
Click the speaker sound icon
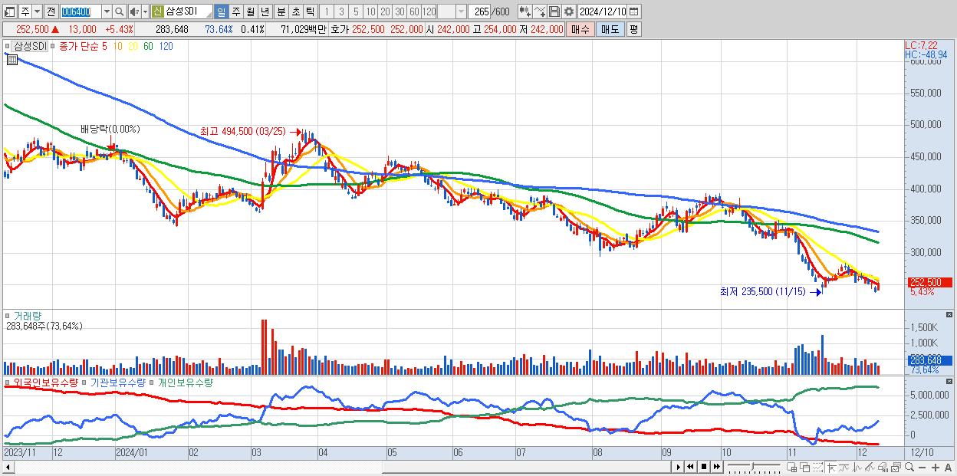(x=134, y=11)
